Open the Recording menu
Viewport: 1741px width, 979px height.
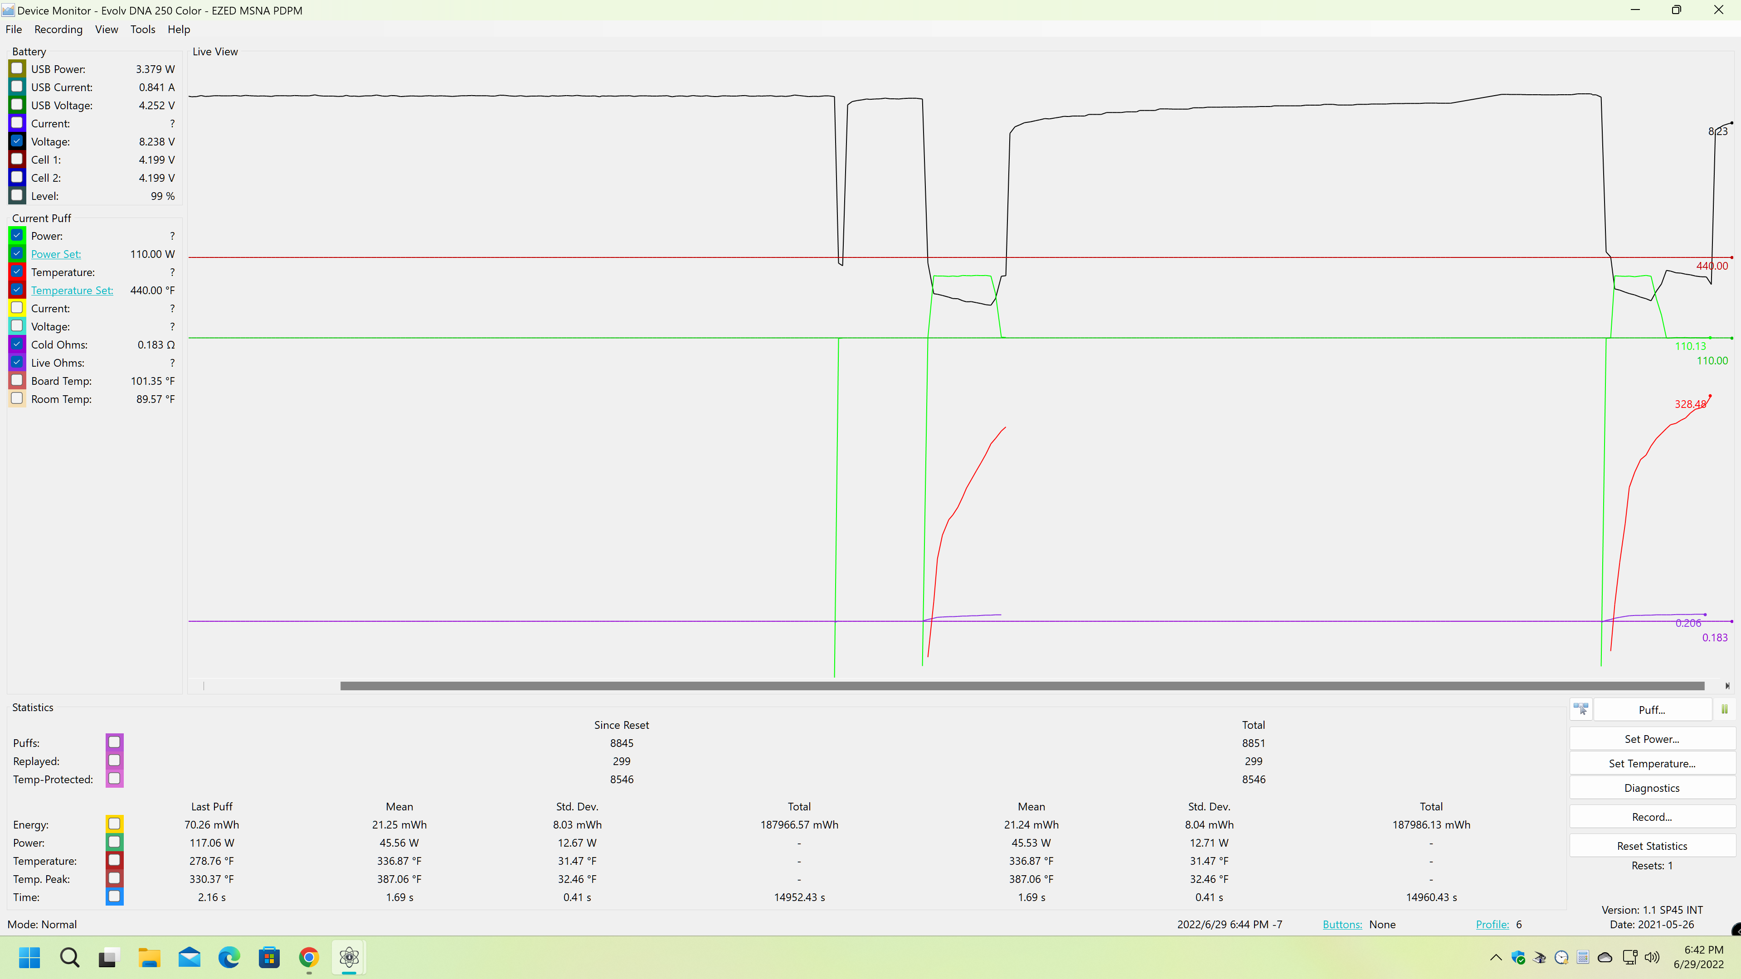(58, 29)
